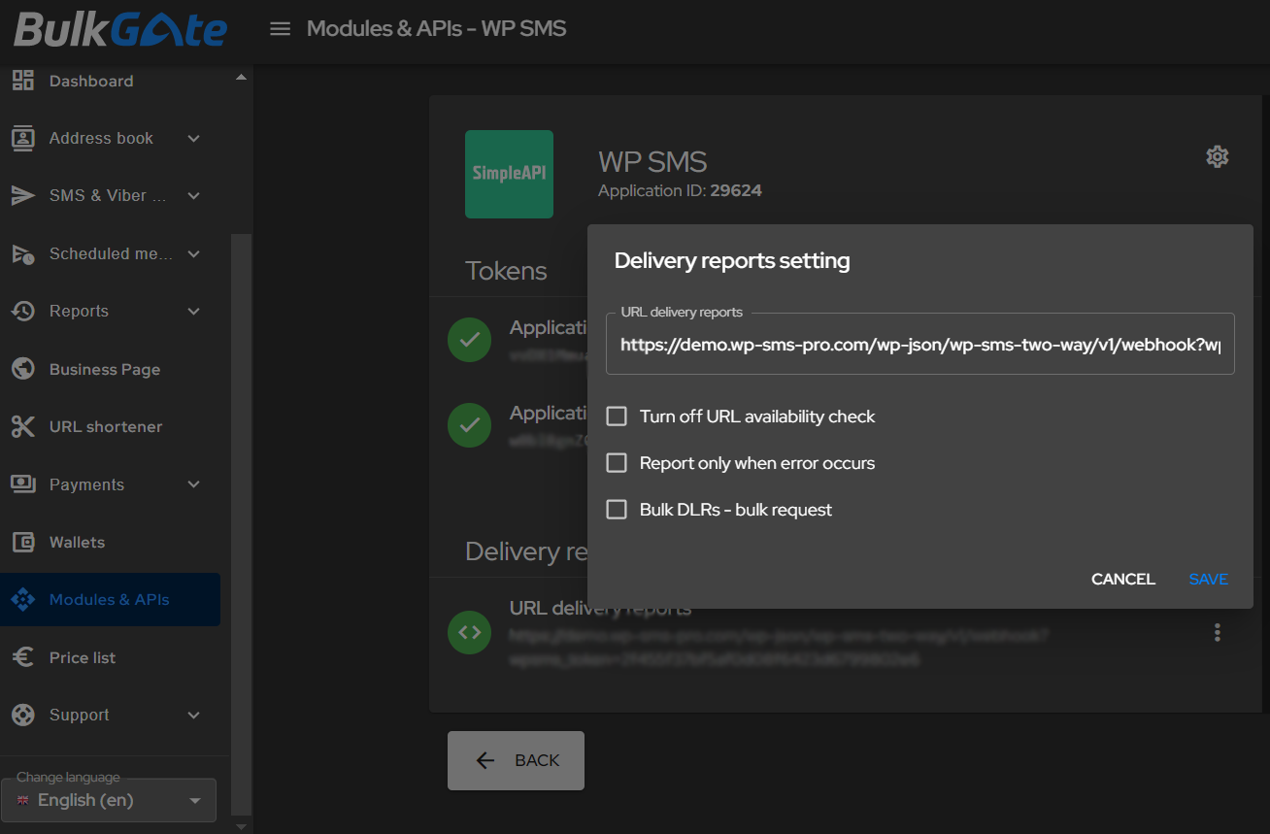The image size is (1270, 834).
Task: Open WP SMS settings gear icon
Action: [x=1218, y=156]
